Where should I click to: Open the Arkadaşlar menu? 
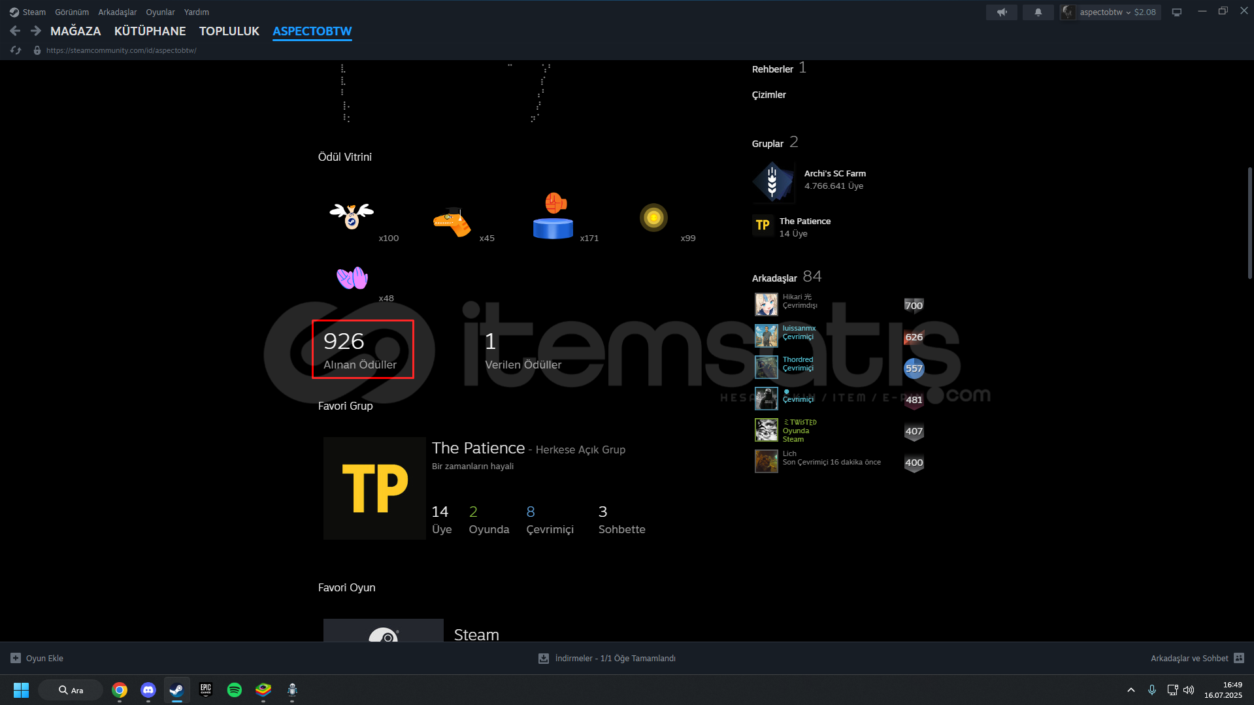pos(118,12)
